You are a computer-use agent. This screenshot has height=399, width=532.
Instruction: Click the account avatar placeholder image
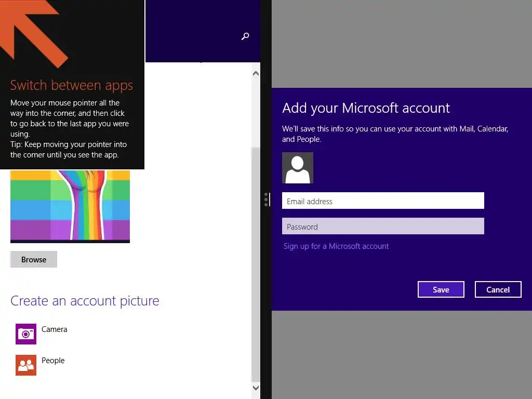pyautogui.click(x=298, y=168)
